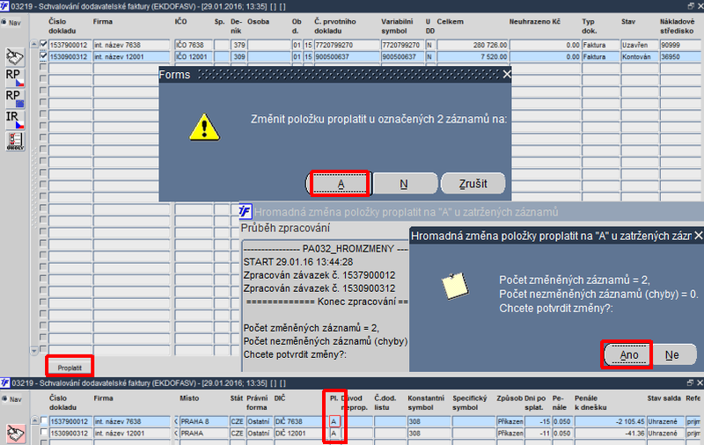
Task: Close the Forms dialog with the X
Action: pos(507,75)
